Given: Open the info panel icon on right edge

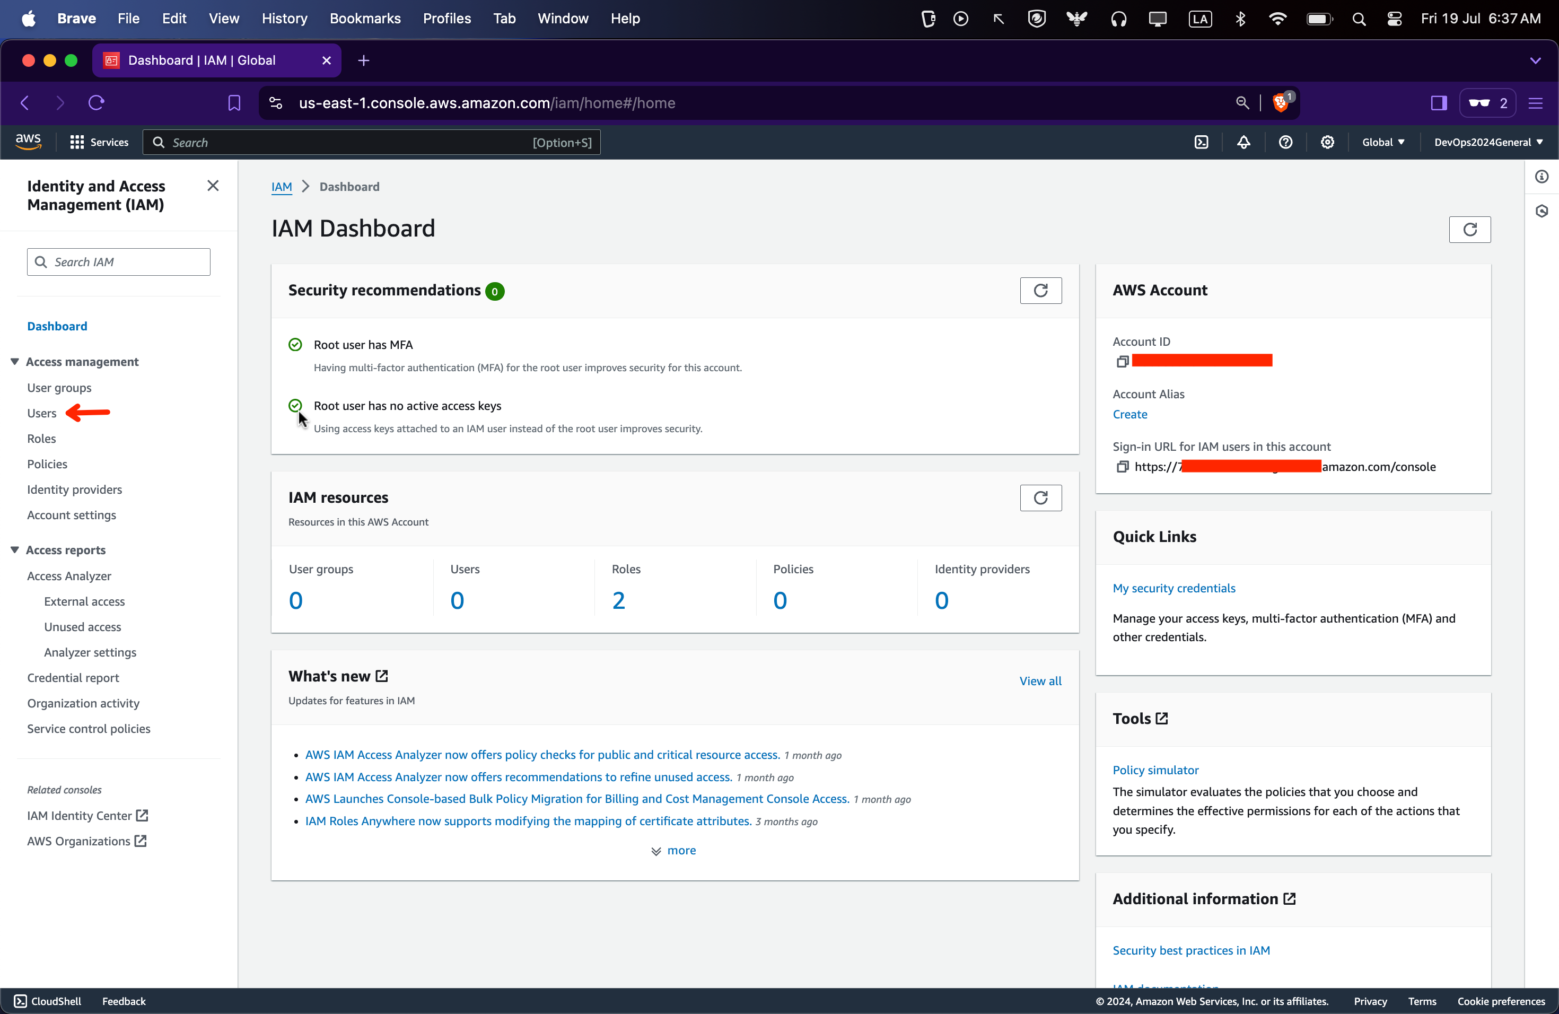Looking at the screenshot, I should (x=1542, y=177).
